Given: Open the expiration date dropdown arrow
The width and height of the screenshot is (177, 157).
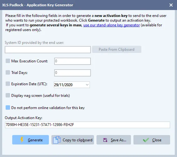Looking at the screenshot, I should click(87, 85).
